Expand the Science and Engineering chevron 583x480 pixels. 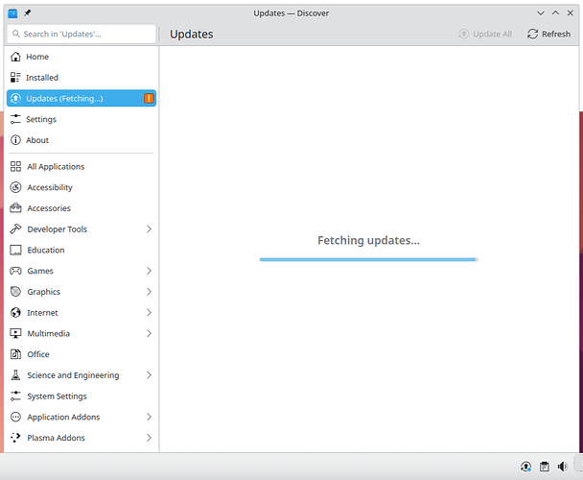(x=149, y=375)
